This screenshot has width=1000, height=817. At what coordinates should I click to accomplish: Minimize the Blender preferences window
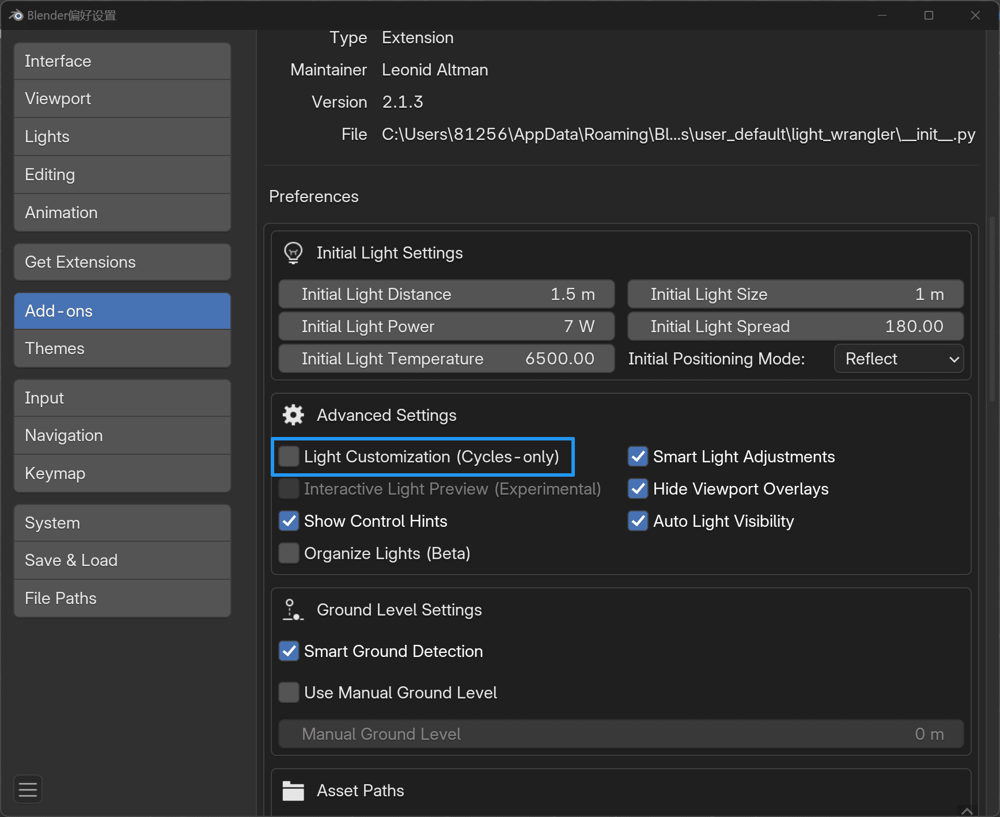882,16
